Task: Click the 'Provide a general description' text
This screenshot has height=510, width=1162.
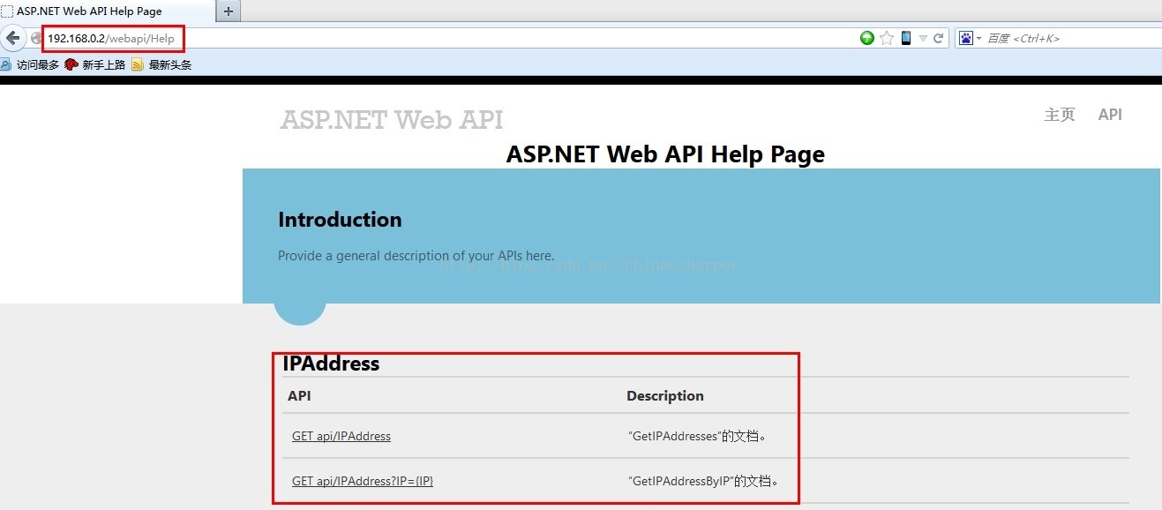Action: click(416, 256)
